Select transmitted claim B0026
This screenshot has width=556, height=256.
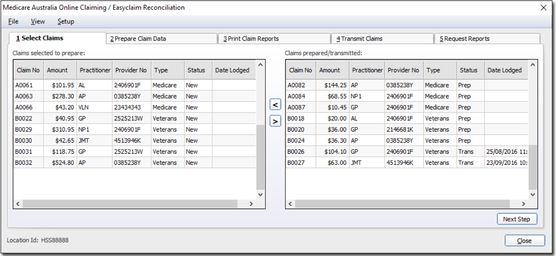click(407, 151)
